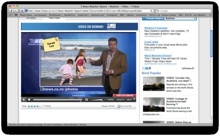The image size is (220, 136).
Task: Open the SHARE option in player
Action: pyautogui.click(x=110, y=100)
